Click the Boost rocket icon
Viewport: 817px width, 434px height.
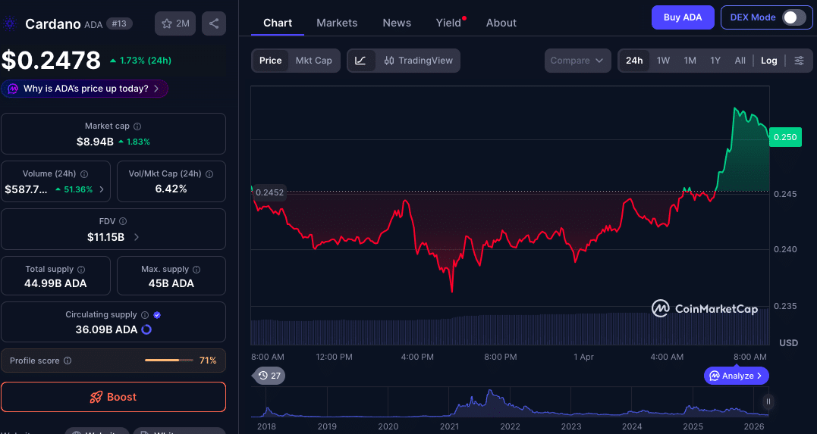pos(96,397)
